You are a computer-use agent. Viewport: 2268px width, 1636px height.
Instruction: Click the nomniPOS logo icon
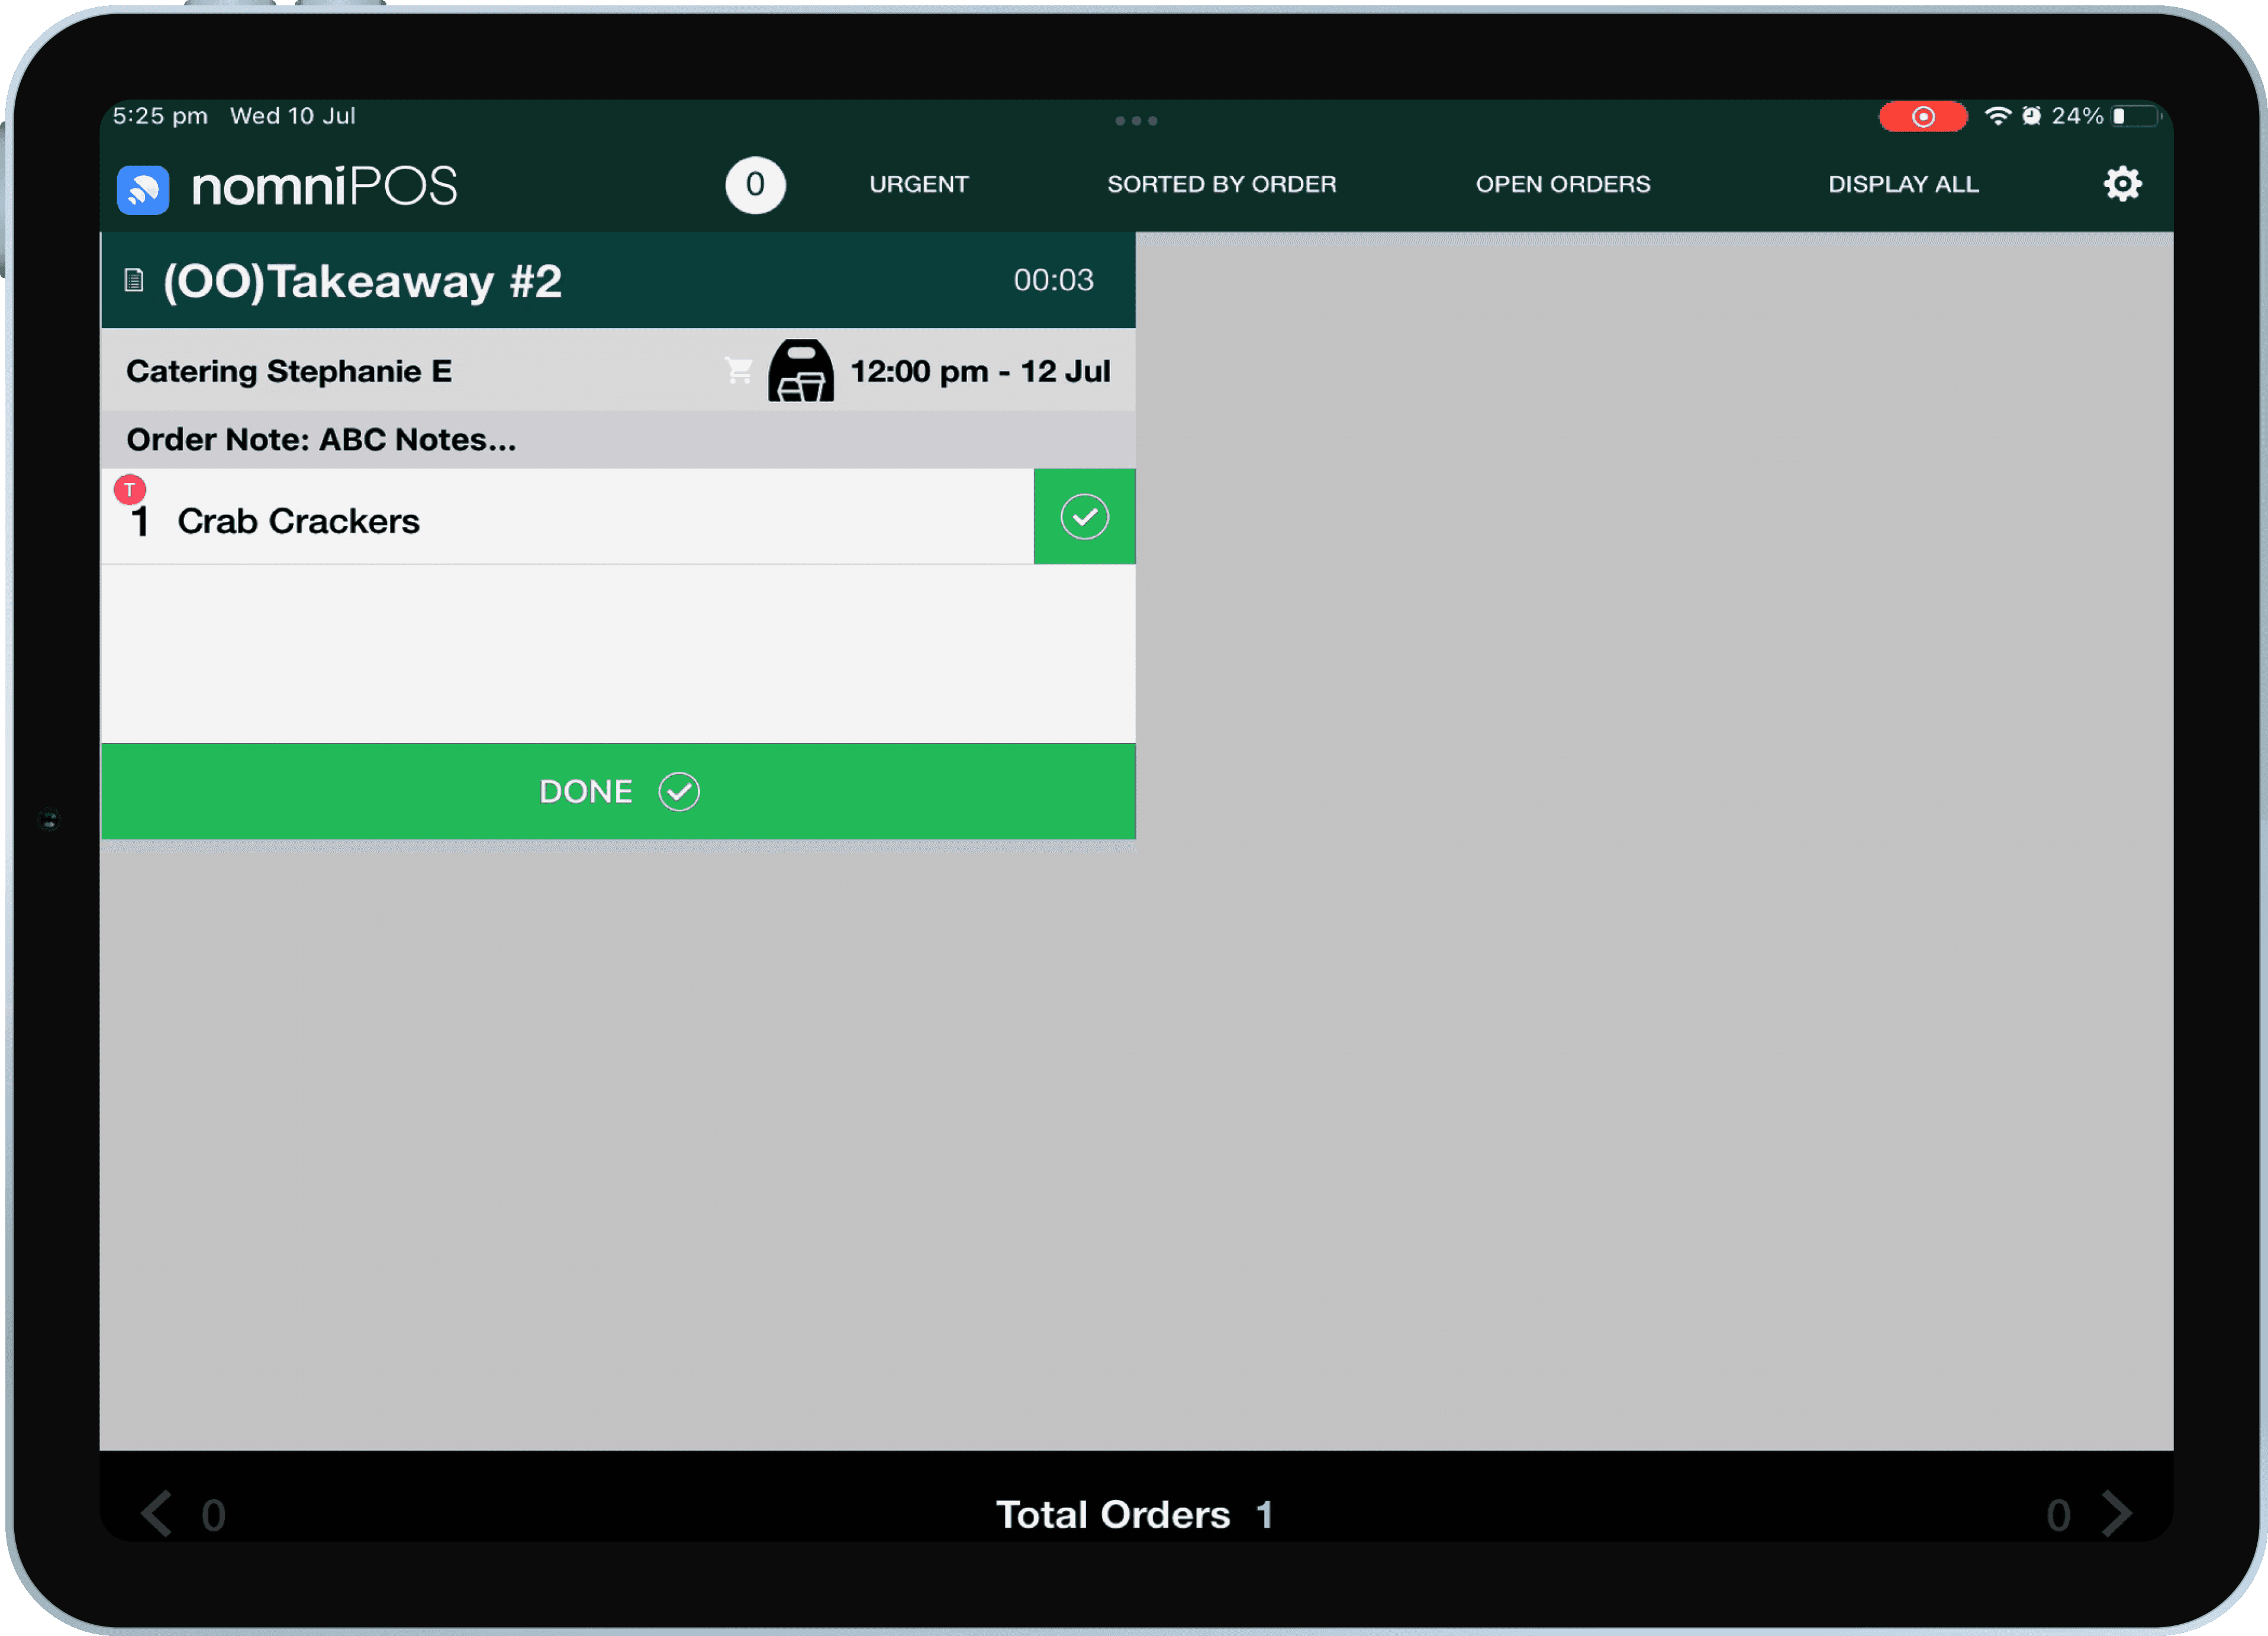tap(143, 189)
